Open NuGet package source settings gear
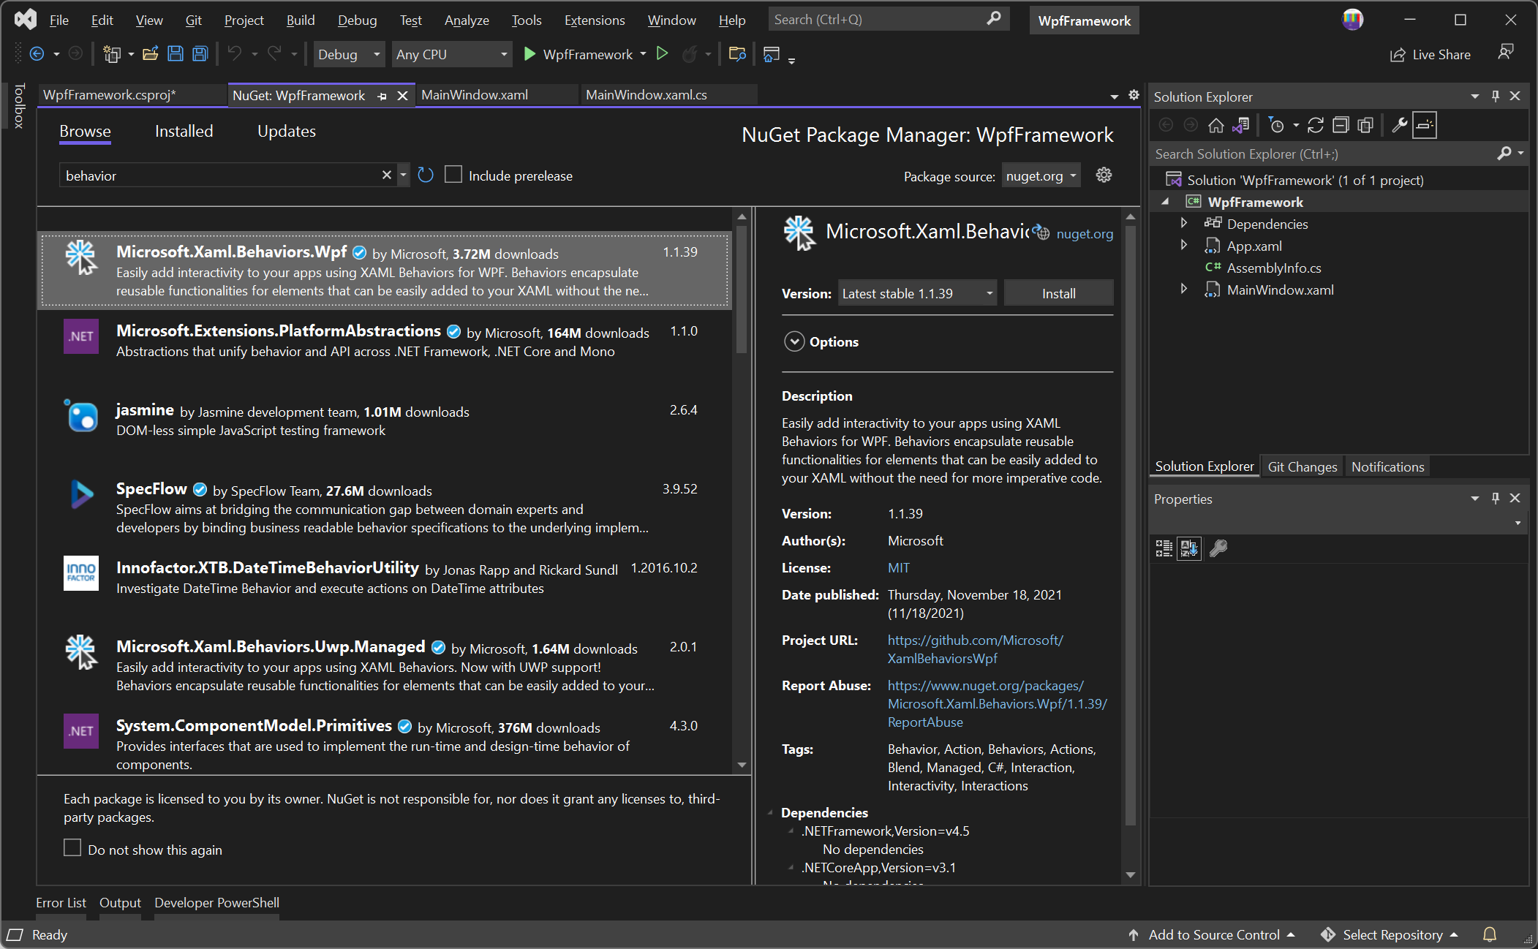 1104,175
